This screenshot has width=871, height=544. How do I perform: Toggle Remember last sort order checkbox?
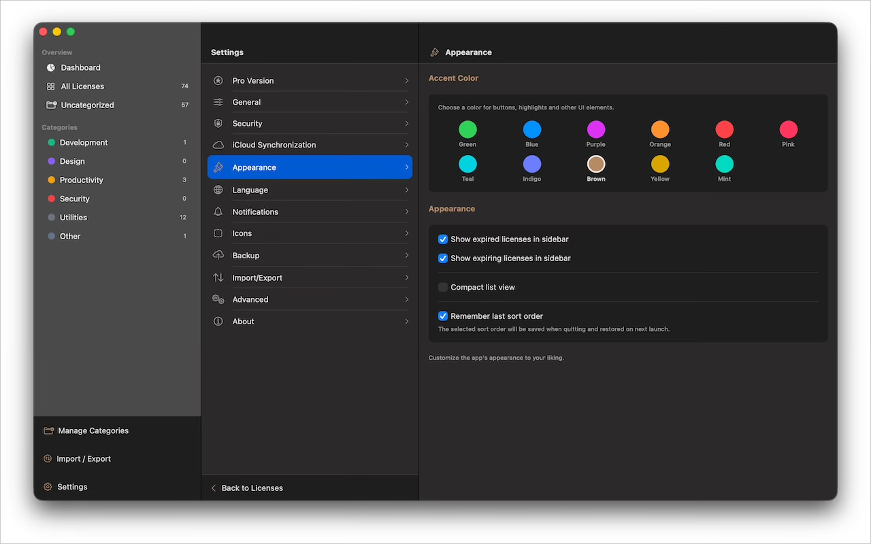443,316
